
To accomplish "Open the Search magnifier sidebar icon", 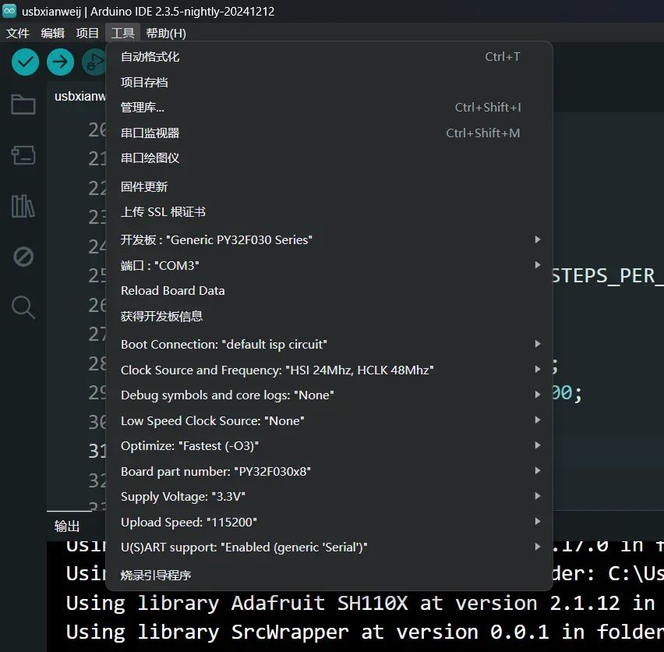I will 23,307.
